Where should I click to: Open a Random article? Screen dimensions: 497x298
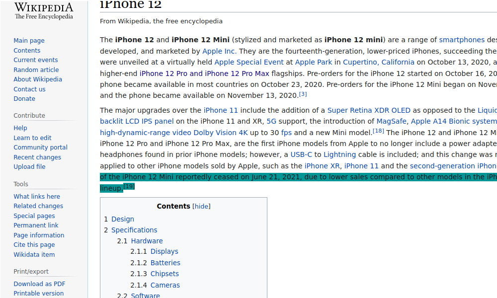(x=36, y=70)
